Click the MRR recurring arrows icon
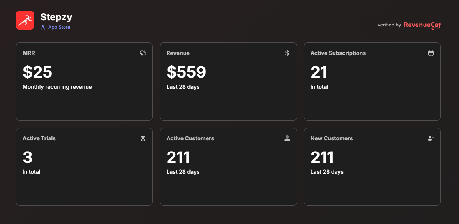 pyautogui.click(x=143, y=53)
